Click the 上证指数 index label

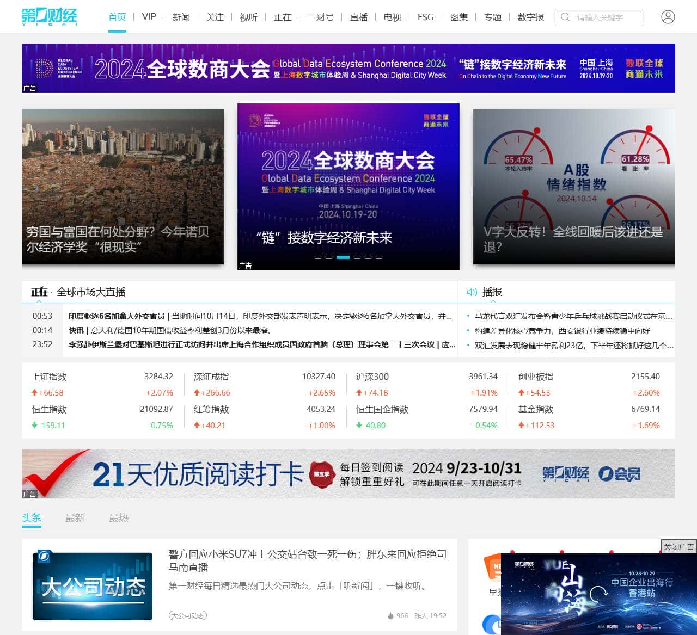49,377
